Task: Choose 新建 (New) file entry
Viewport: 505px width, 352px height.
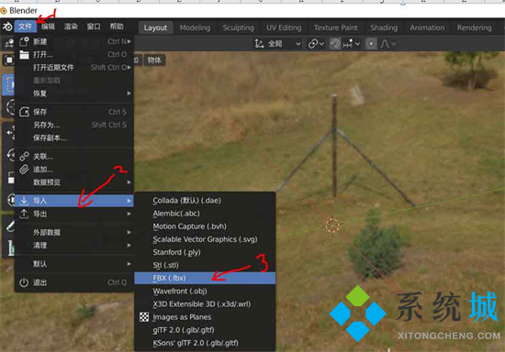Action: [74, 41]
